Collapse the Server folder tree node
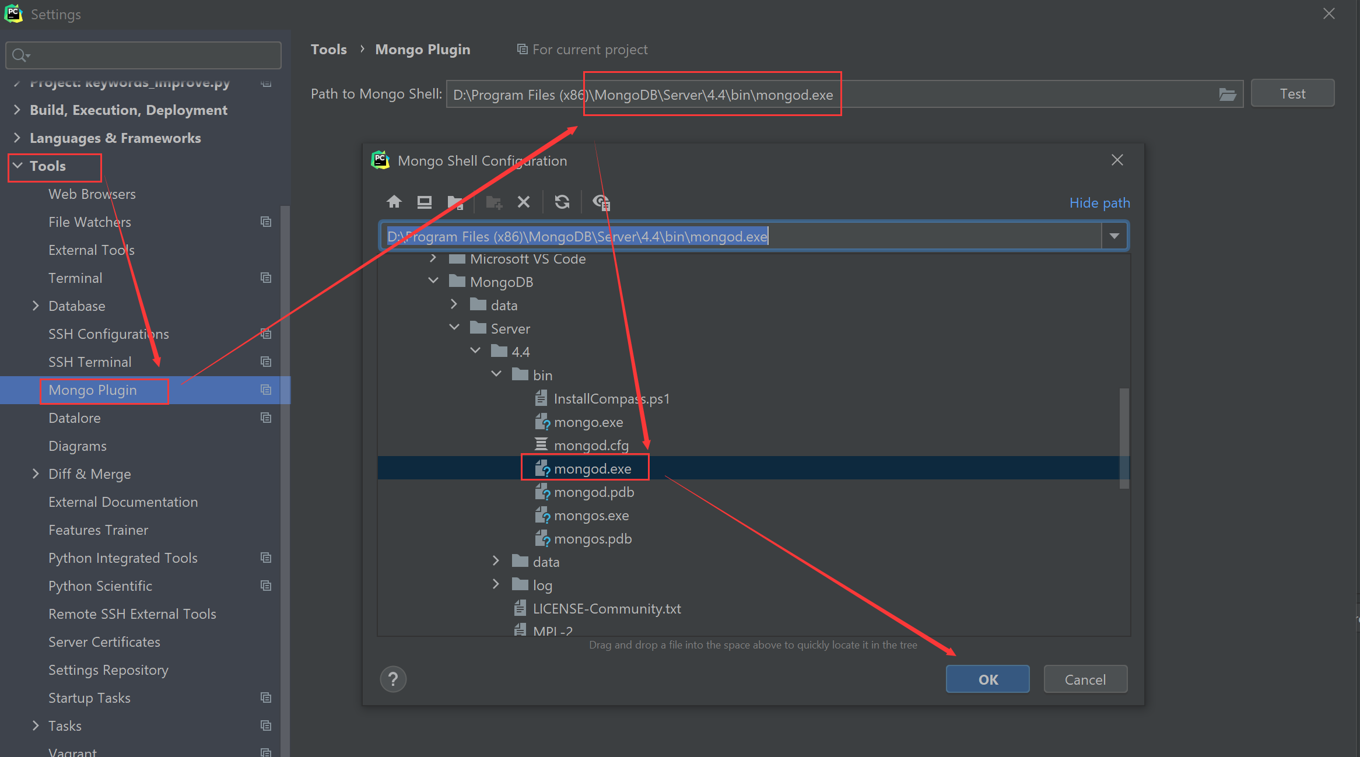Screen dimensions: 1360x757 tap(454, 327)
